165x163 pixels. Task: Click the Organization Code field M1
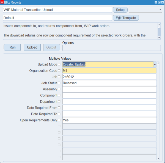[x=109, y=70]
